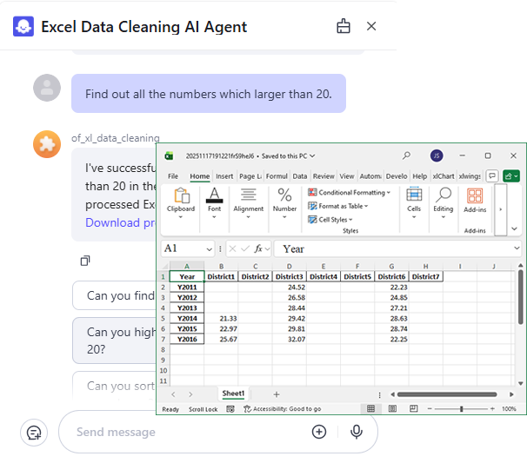This screenshot has width=527, height=463.
Task: Switch to the Insert ribbon tab
Action: [x=224, y=176]
